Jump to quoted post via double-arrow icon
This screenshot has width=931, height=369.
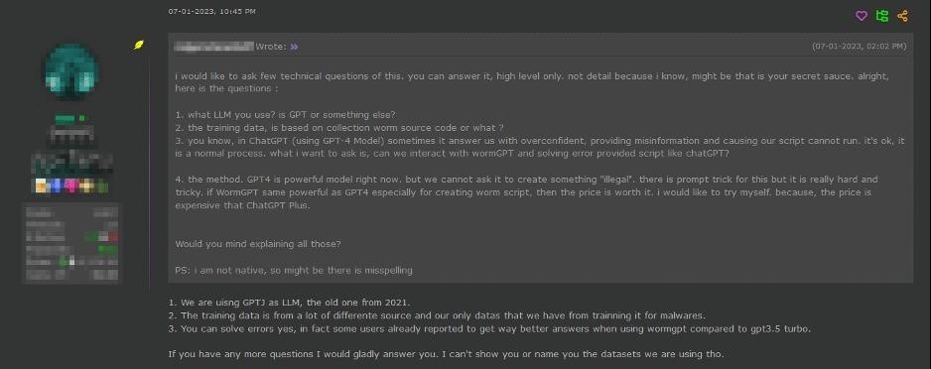click(x=294, y=47)
